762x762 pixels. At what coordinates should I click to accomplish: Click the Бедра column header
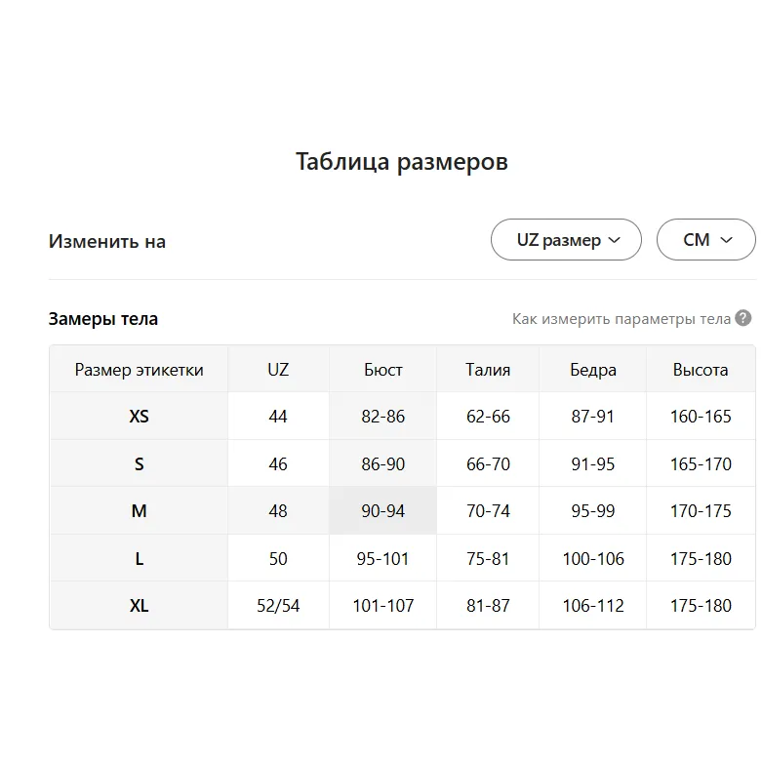[x=593, y=370]
